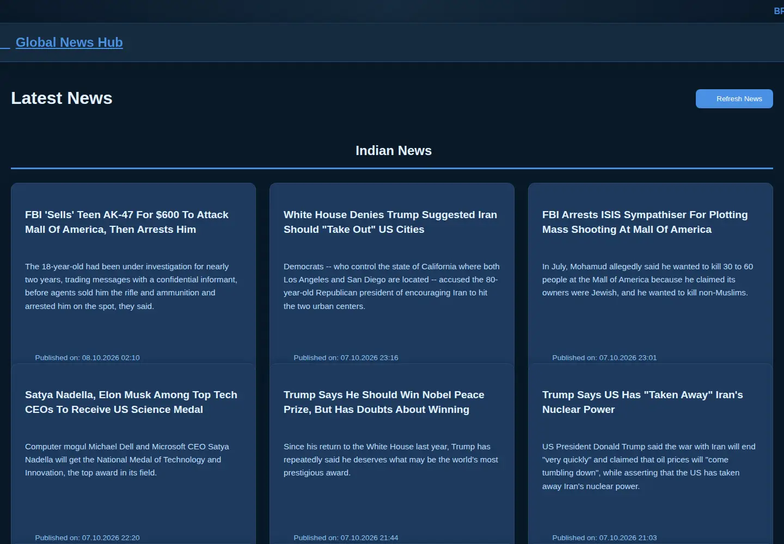This screenshot has width=784, height=544.
Task: Click the date "Published on: 08.10.2026 02:10"
Action: 87,357
